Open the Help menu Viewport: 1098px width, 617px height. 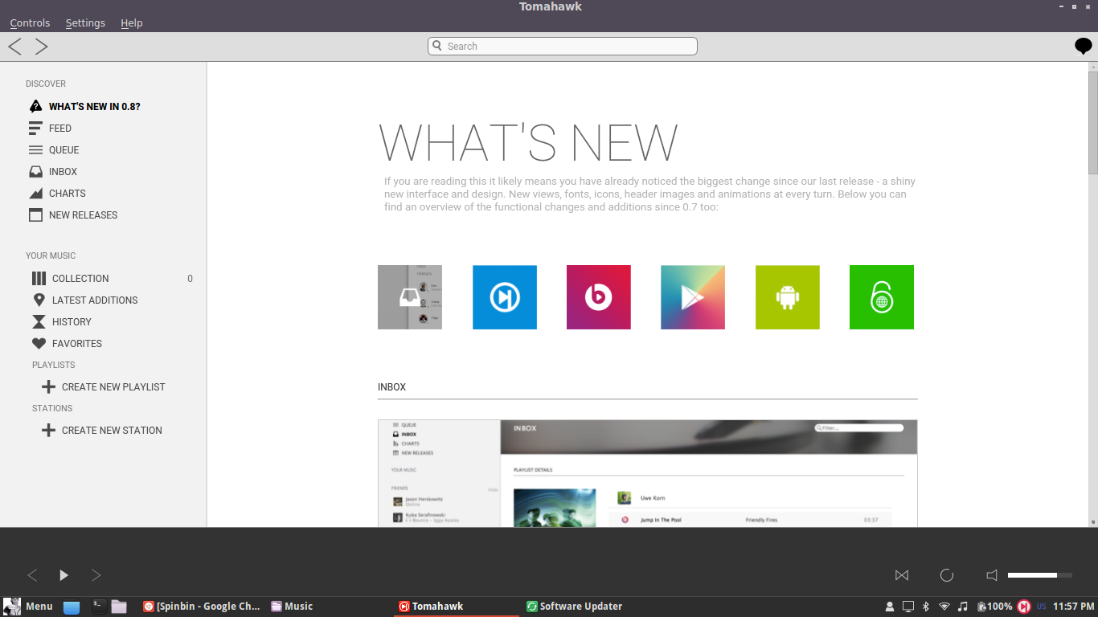click(132, 22)
